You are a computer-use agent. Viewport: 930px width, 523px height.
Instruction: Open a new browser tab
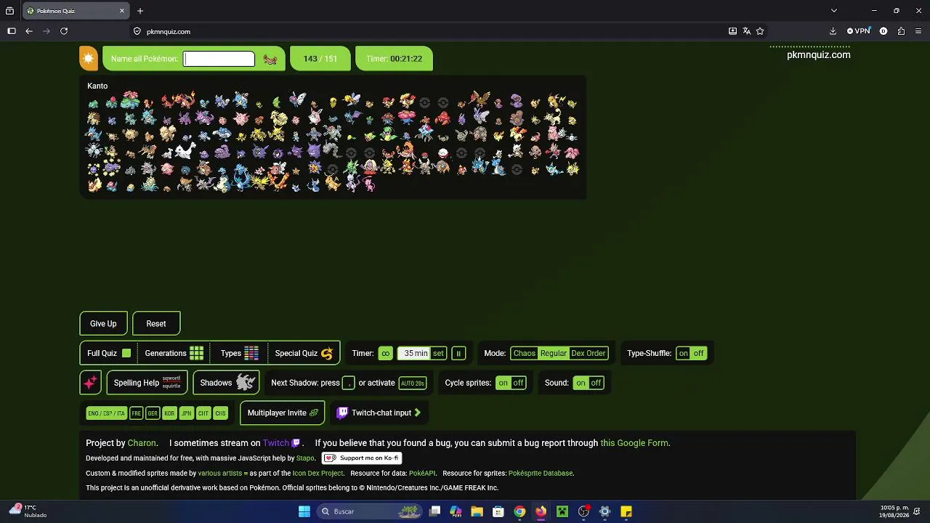[x=140, y=11]
